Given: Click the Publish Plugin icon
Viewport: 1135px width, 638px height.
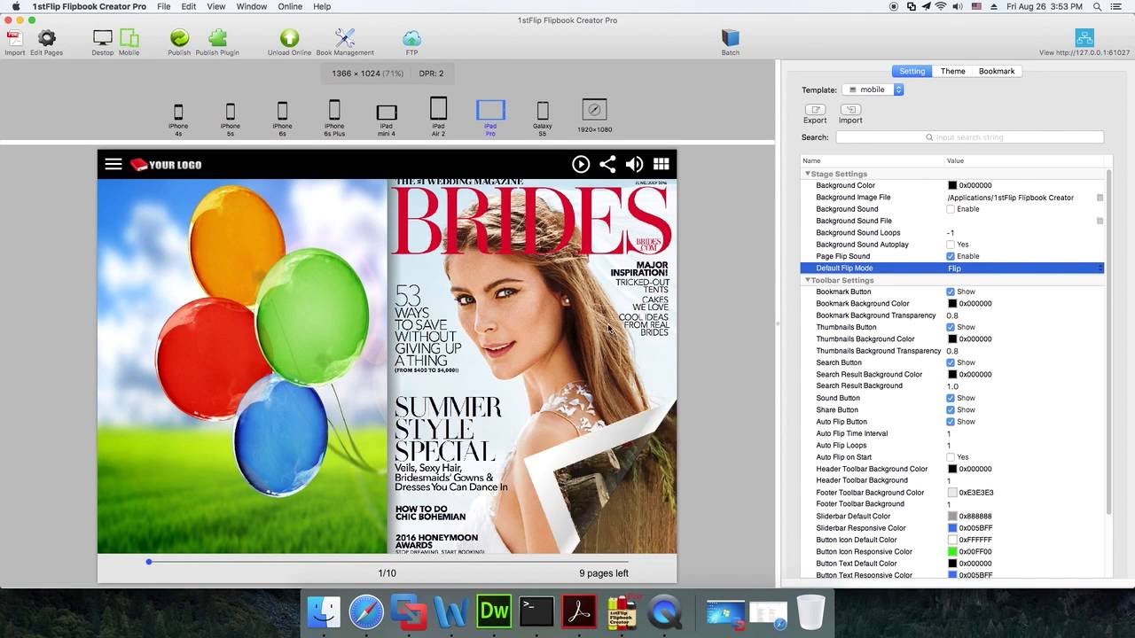Looking at the screenshot, I should (x=217, y=38).
